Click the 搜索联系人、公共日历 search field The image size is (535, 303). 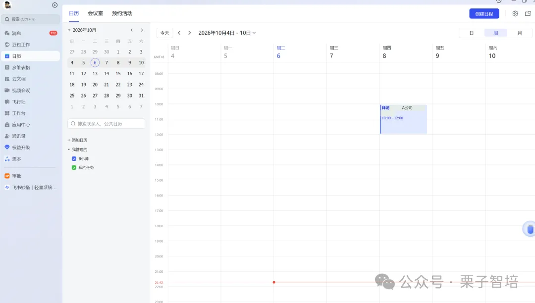[x=106, y=124]
